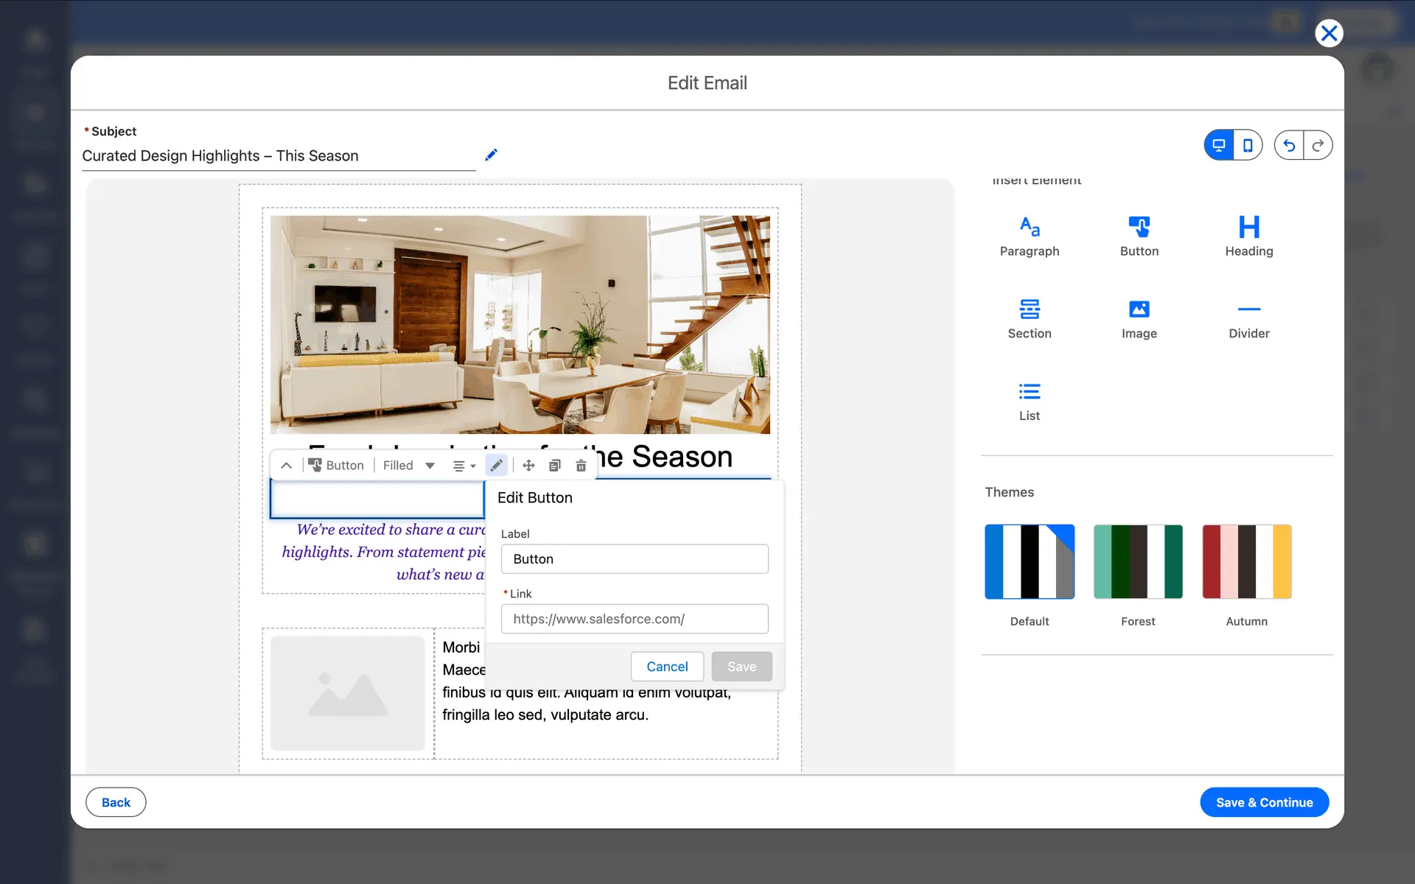Screen dimensions: 1415x884
Task: Duplicate the selected button element
Action: point(555,466)
